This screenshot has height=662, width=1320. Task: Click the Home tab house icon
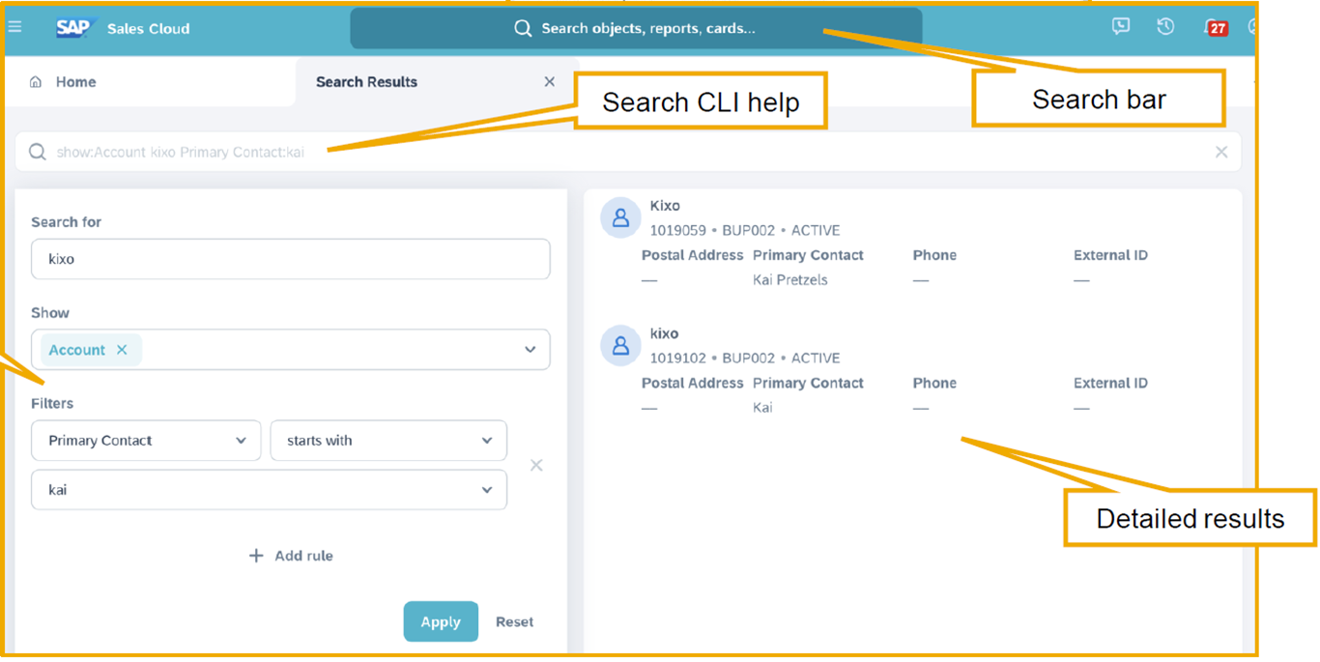pyautogui.click(x=36, y=82)
